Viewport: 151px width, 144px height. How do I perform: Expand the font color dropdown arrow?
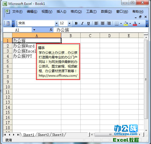[139, 23]
